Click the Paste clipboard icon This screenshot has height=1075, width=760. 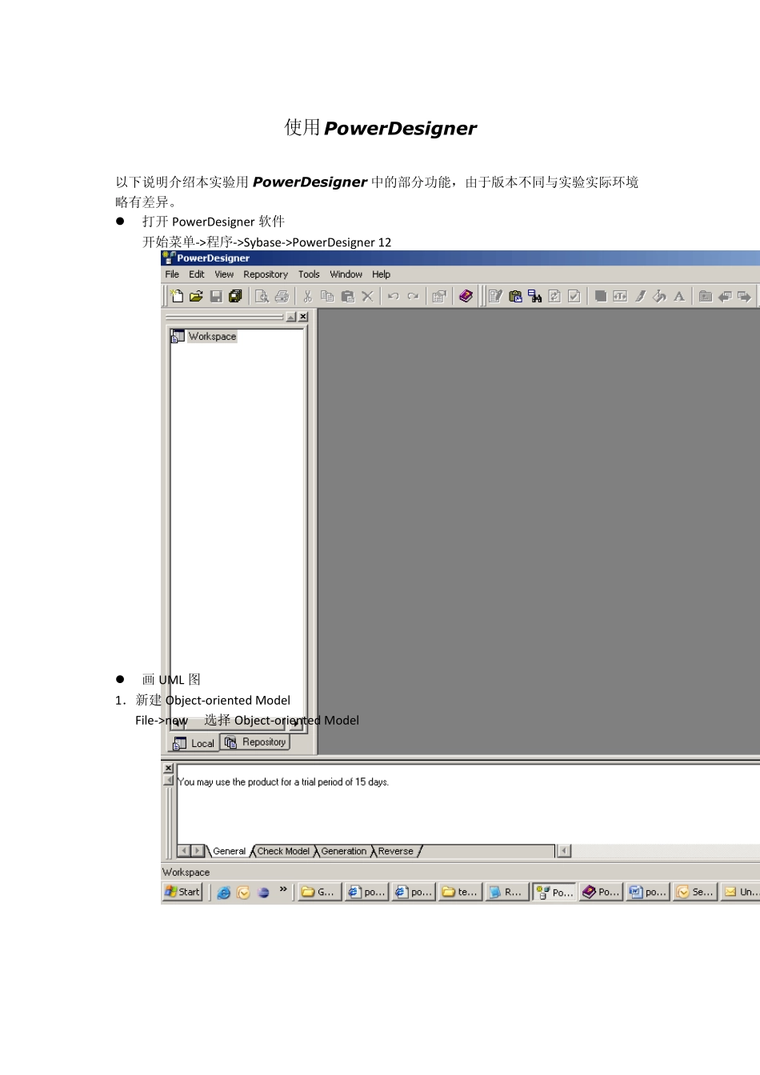tap(347, 296)
